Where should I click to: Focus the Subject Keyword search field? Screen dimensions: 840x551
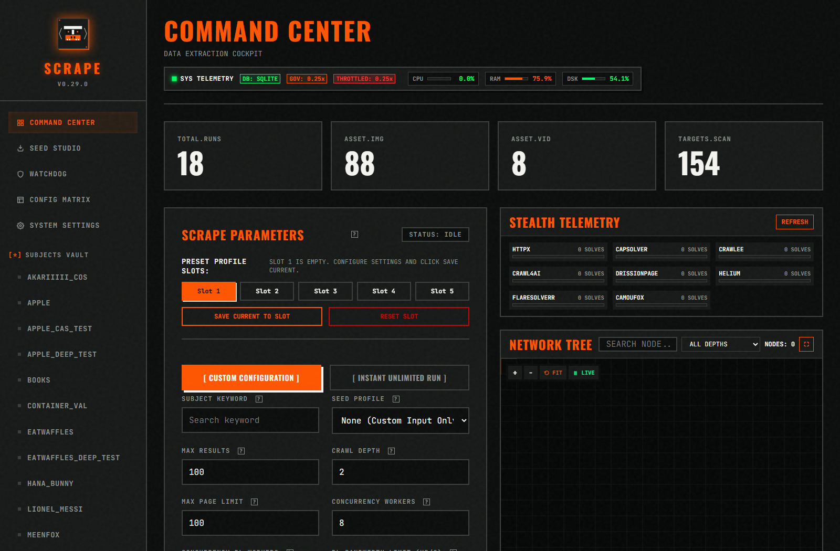pyautogui.click(x=250, y=420)
